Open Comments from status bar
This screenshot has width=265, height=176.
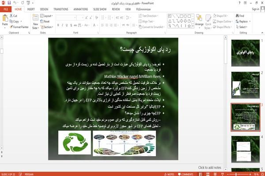185,174
